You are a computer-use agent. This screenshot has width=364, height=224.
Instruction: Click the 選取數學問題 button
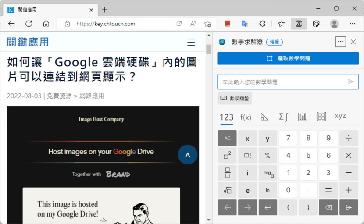click(288, 58)
